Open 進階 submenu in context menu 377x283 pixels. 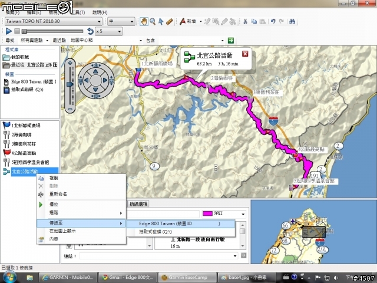point(81,213)
